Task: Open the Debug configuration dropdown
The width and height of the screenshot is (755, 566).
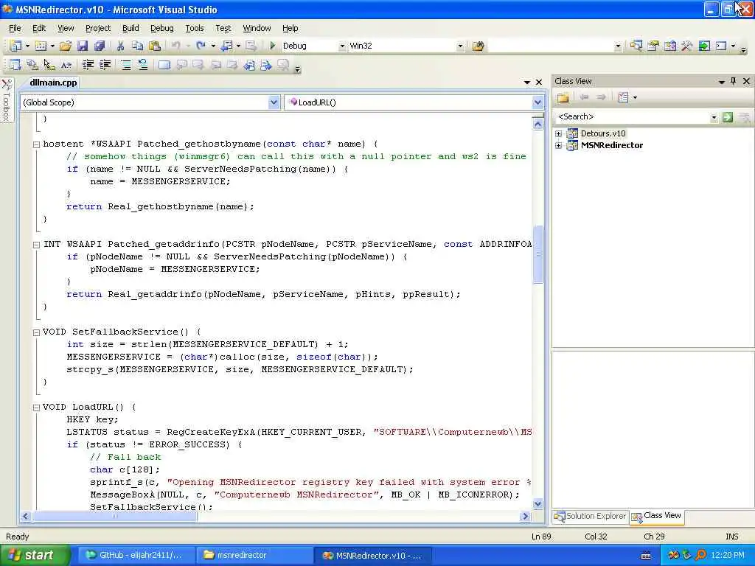Action: pos(342,46)
